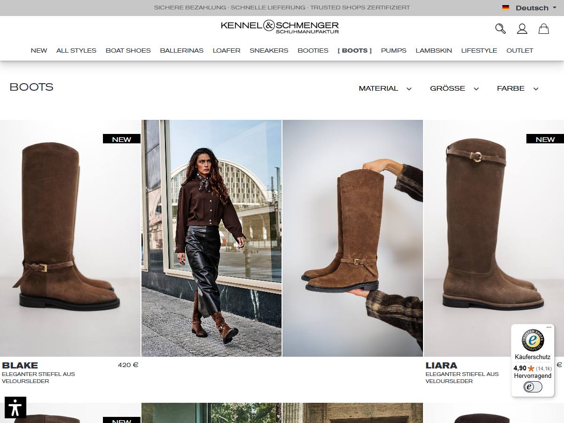The width and height of the screenshot is (564, 423).
Task: Open the Blake boot product image
Action: click(x=70, y=238)
